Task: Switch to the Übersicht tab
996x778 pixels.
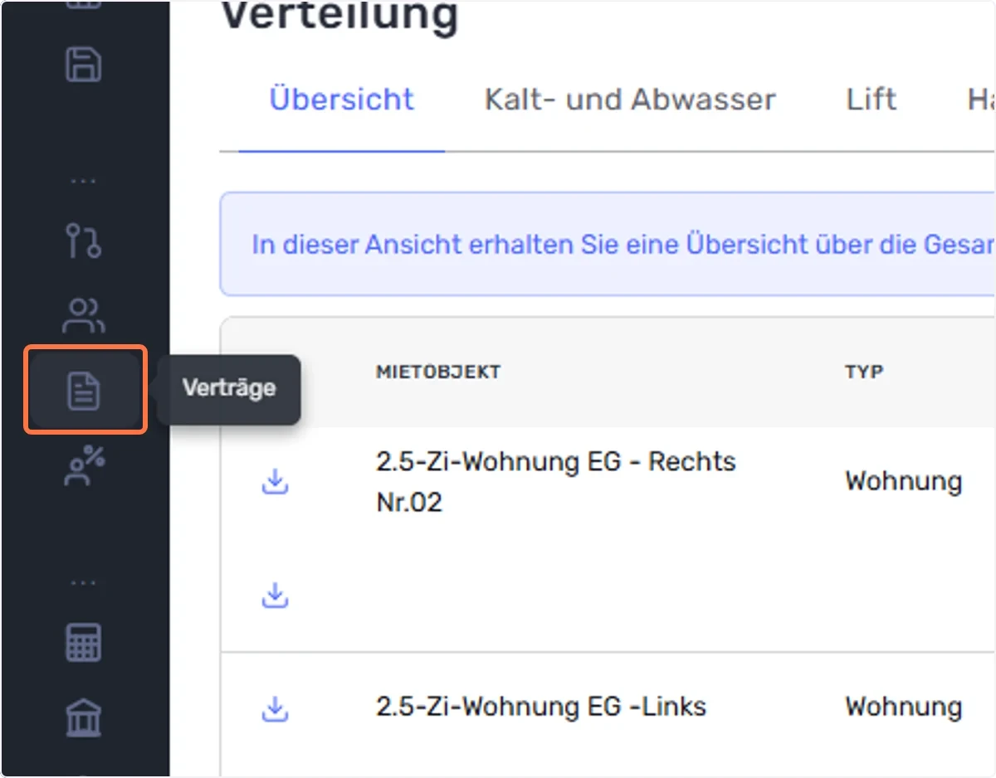Action: point(341,100)
